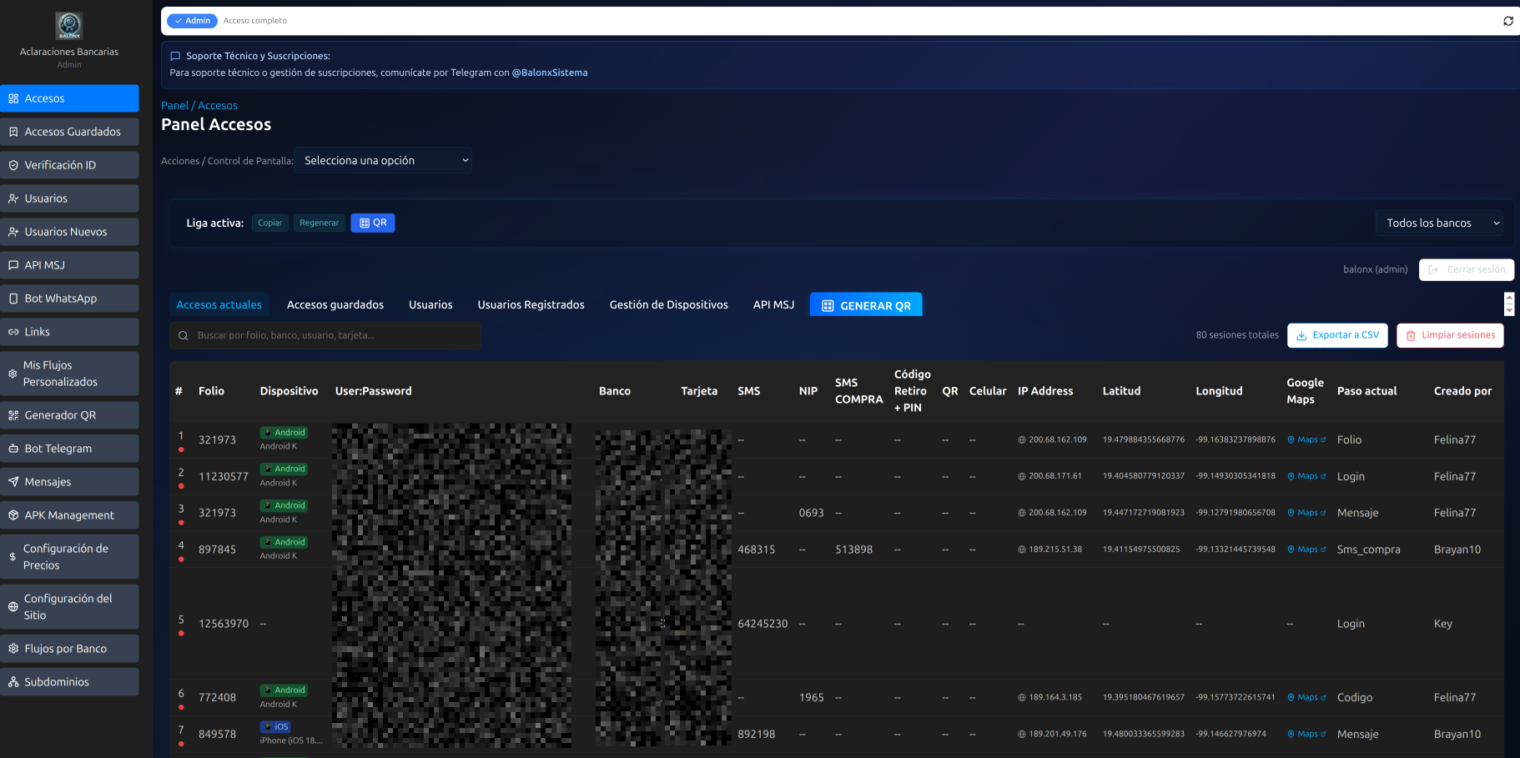Image resolution: width=1520 pixels, height=758 pixels.
Task: Open Mis Flujos Personalizados in sidebar
Action: pos(69,374)
